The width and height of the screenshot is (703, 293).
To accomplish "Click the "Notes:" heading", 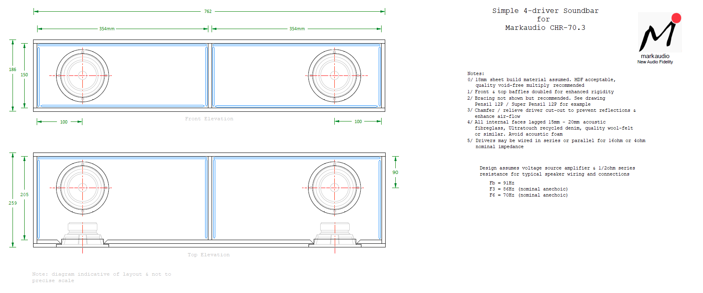I will point(476,73).
